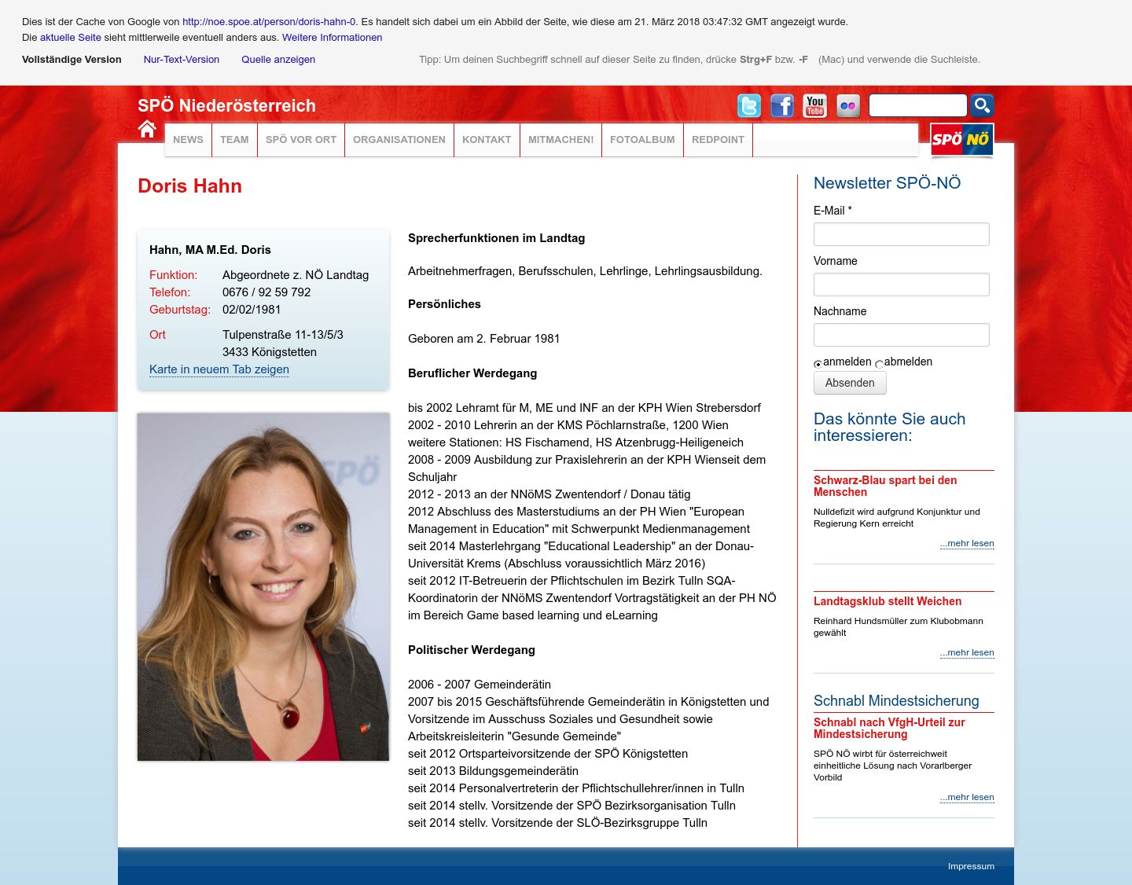Switch to Nur-Text-Version
Viewport: 1132px width, 885px height.
[182, 60]
